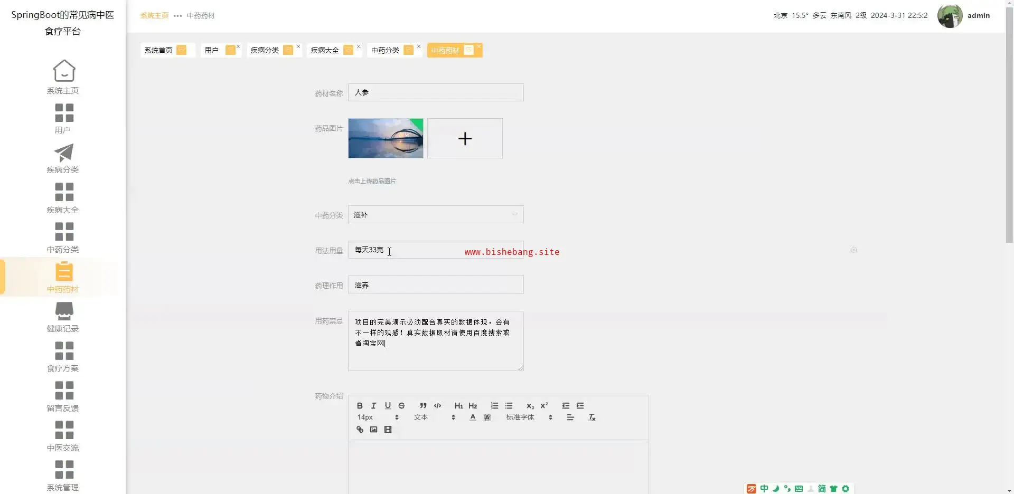The height and width of the screenshot is (494, 1014).
Task: Select 中药分类 in the sidebar
Action: click(x=63, y=237)
